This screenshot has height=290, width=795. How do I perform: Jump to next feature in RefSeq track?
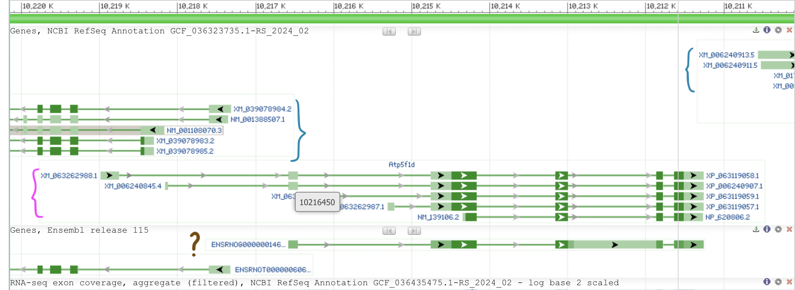[414, 31]
